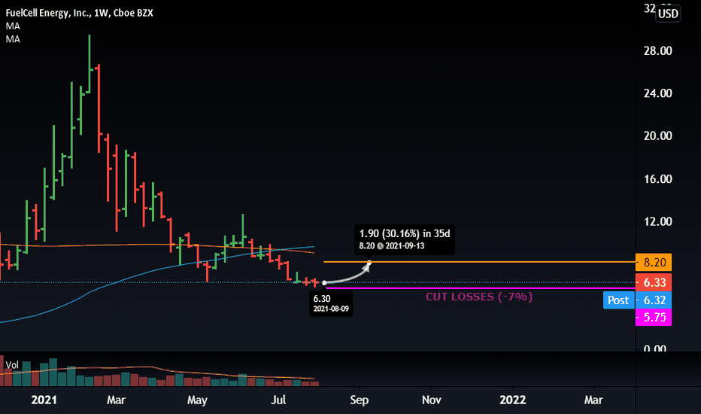Select the second MA indicator label
Screen dimensions: 701x414
13,39
